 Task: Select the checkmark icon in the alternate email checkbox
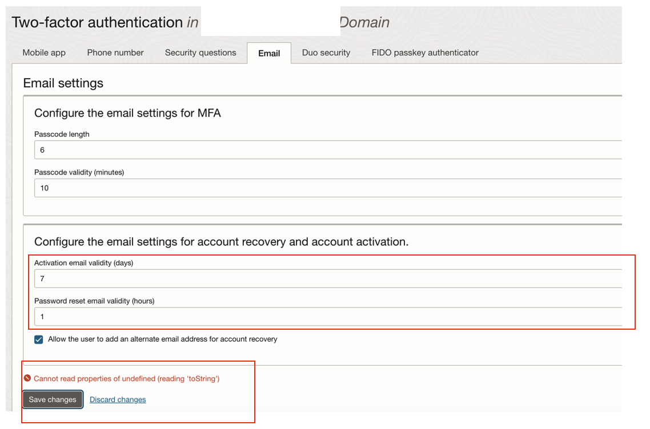point(38,339)
